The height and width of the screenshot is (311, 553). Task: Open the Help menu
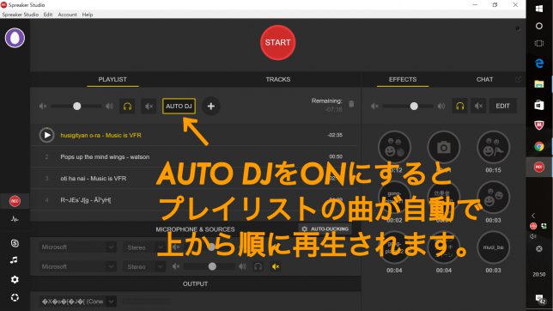click(x=88, y=15)
